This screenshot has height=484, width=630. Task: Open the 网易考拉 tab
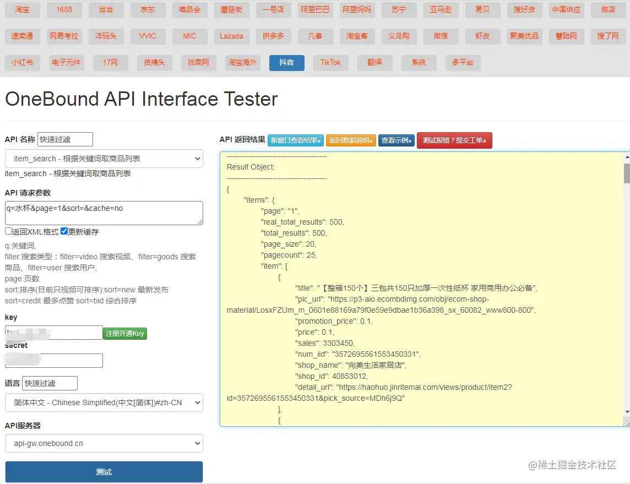[64, 36]
